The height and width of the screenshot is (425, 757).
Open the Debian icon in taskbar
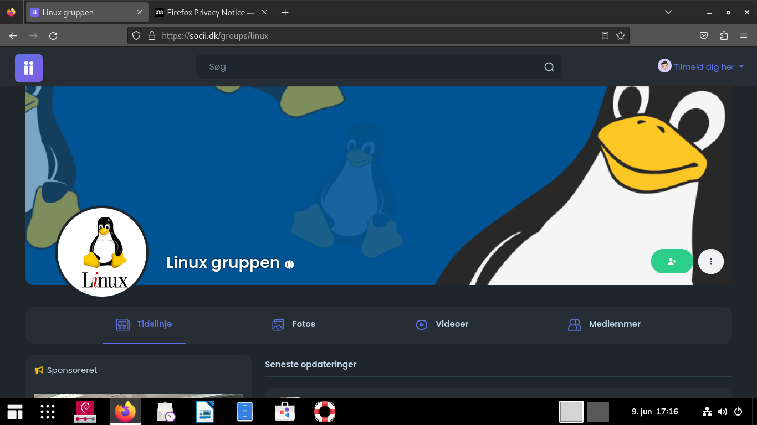[x=86, y=412]
